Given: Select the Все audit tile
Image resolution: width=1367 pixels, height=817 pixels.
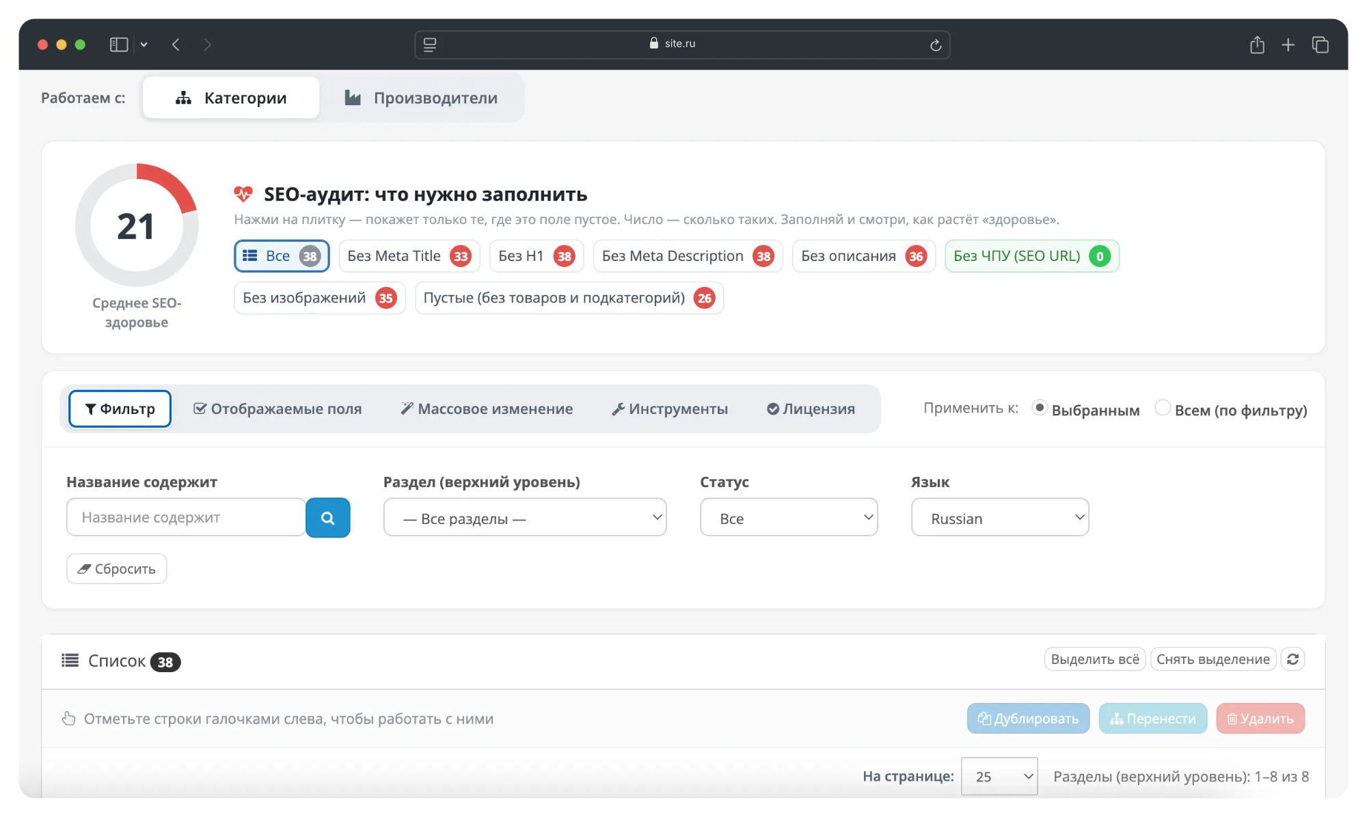Looking at the screenshot, I should click(x=282, y=256).
